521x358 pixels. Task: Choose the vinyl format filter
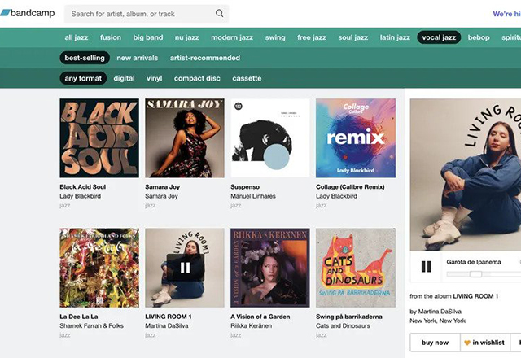click(x=155, y=78)
